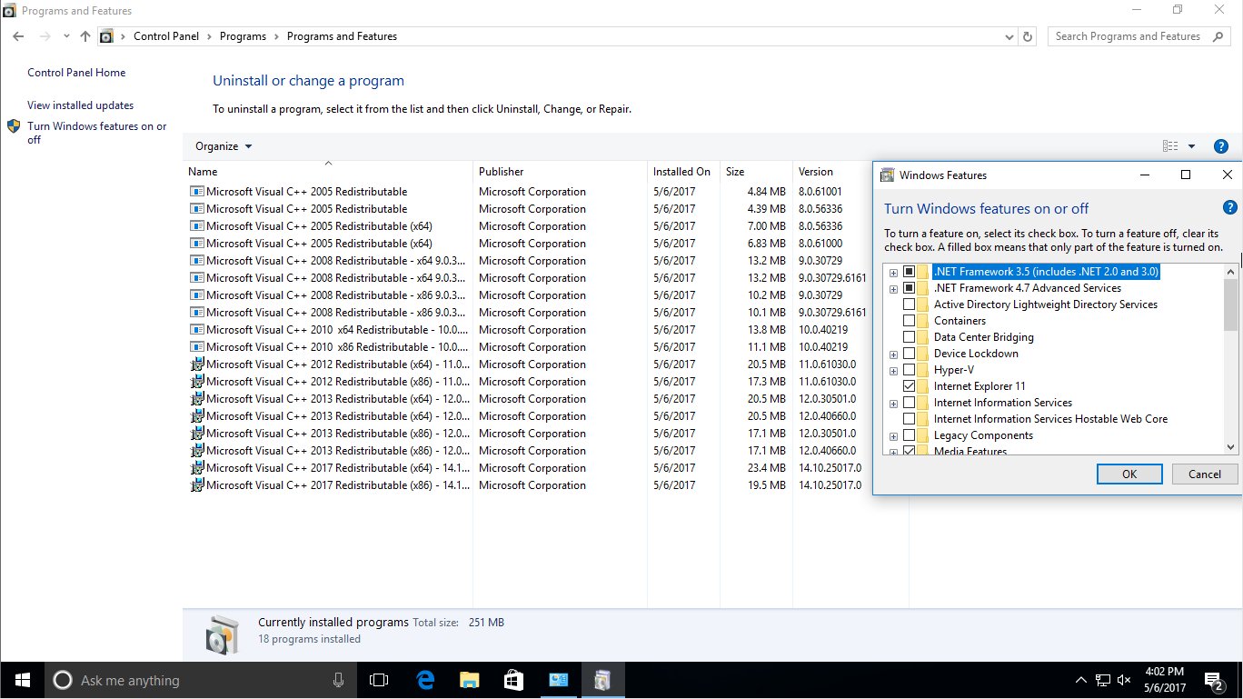Go up one level with the up arrow
Screen dimensions: 1243x699
[85, 36]
